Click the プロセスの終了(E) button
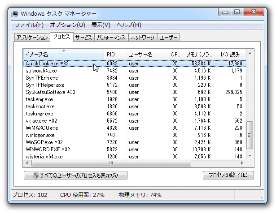Image resolution: width=276 pixels, height=213 pixels. (228, 175)
